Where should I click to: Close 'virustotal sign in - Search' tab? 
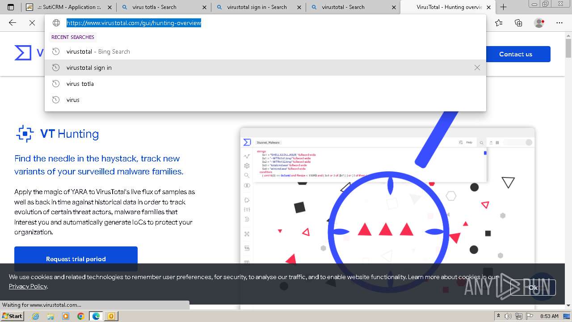(299, 7)
